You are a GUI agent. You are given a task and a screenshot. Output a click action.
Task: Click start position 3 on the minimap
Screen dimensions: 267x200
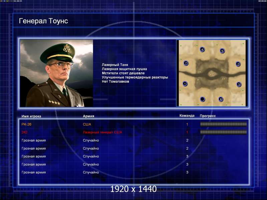click(x=239, y=84)
